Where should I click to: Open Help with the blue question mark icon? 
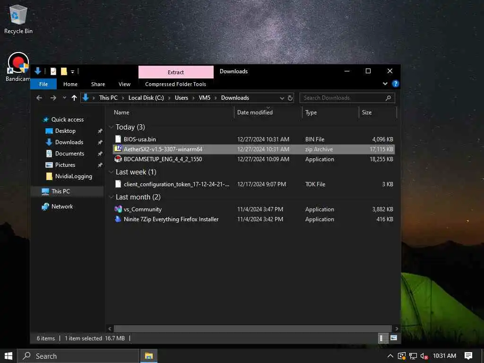pos(395,84)
